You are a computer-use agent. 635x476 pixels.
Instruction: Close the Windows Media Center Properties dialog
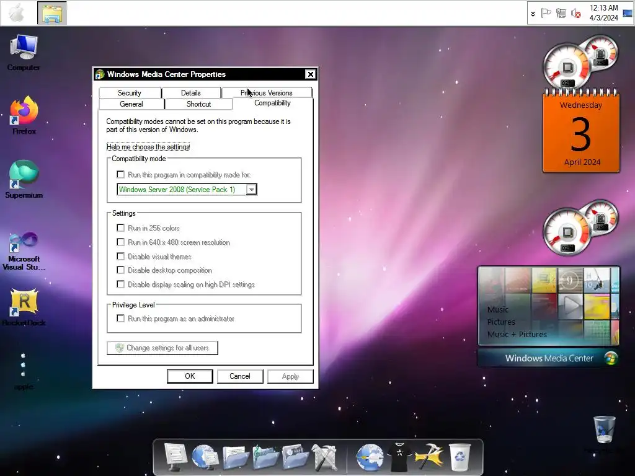point(310,74)
